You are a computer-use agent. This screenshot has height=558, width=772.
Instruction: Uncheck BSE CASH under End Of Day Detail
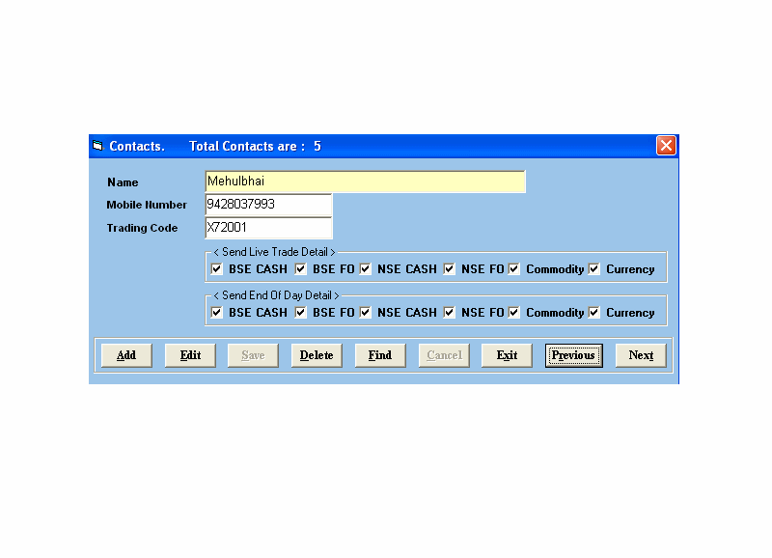click(x=217, y=313)
